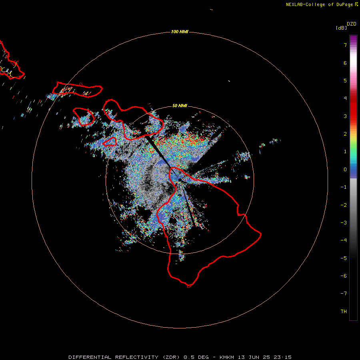Click the 3 value on the color scale
The image size is (360, 360).
click(345, 116)
